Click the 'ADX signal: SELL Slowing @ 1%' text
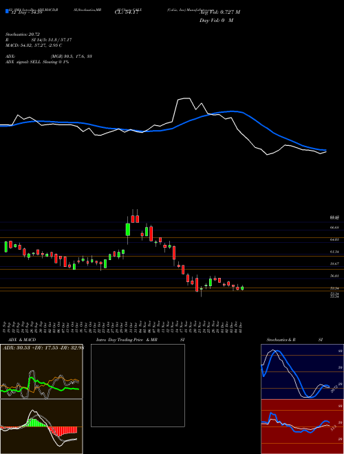Screen dimensions: 344x454 (x=37, y=62)
